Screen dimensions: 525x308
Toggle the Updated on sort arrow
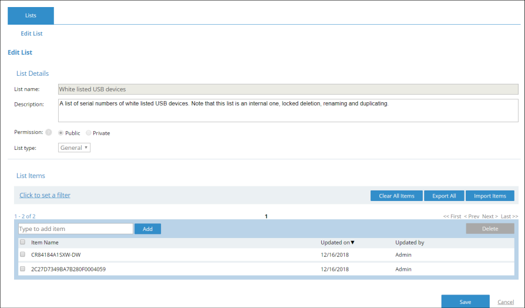(x=353, y=242)
